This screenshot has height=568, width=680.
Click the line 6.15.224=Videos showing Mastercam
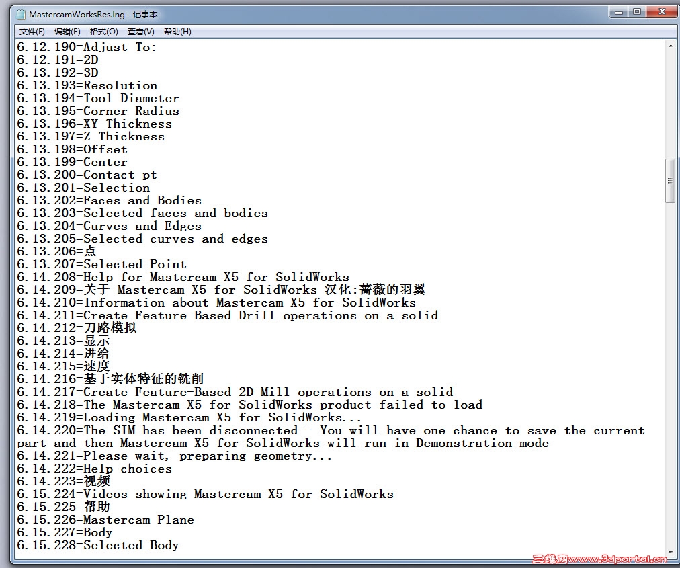click(x=205, y=494)
